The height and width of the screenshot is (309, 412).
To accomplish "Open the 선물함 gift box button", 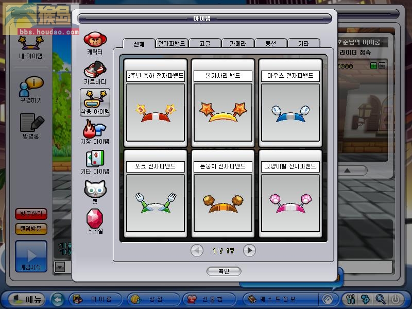I will 210,299.
